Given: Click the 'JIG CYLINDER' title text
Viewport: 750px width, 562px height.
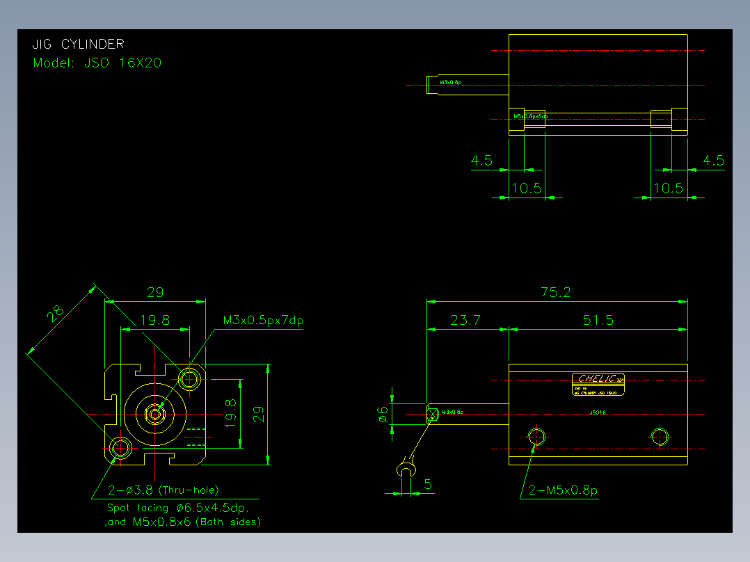Looking at the screenshot, I should (78, 45).
